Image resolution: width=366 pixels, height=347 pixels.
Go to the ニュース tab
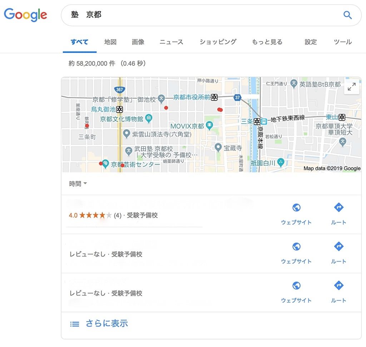[171, 42]
